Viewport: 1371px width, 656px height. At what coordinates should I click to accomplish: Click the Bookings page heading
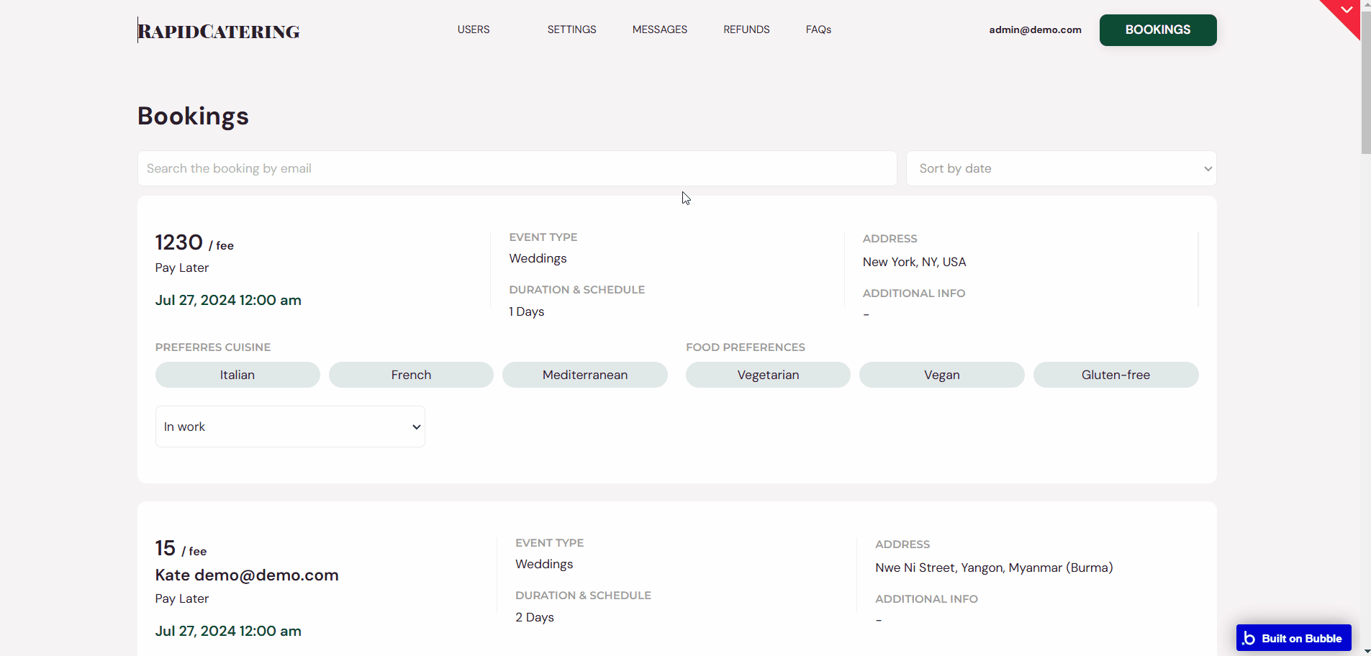tap(193, 116)
